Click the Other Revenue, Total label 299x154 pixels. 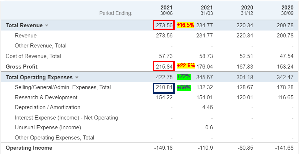click(x=41, y=46)
